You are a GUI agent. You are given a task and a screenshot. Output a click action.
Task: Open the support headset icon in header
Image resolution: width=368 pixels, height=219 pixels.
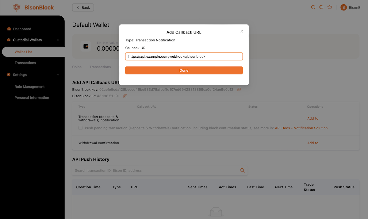coord(313,7)
